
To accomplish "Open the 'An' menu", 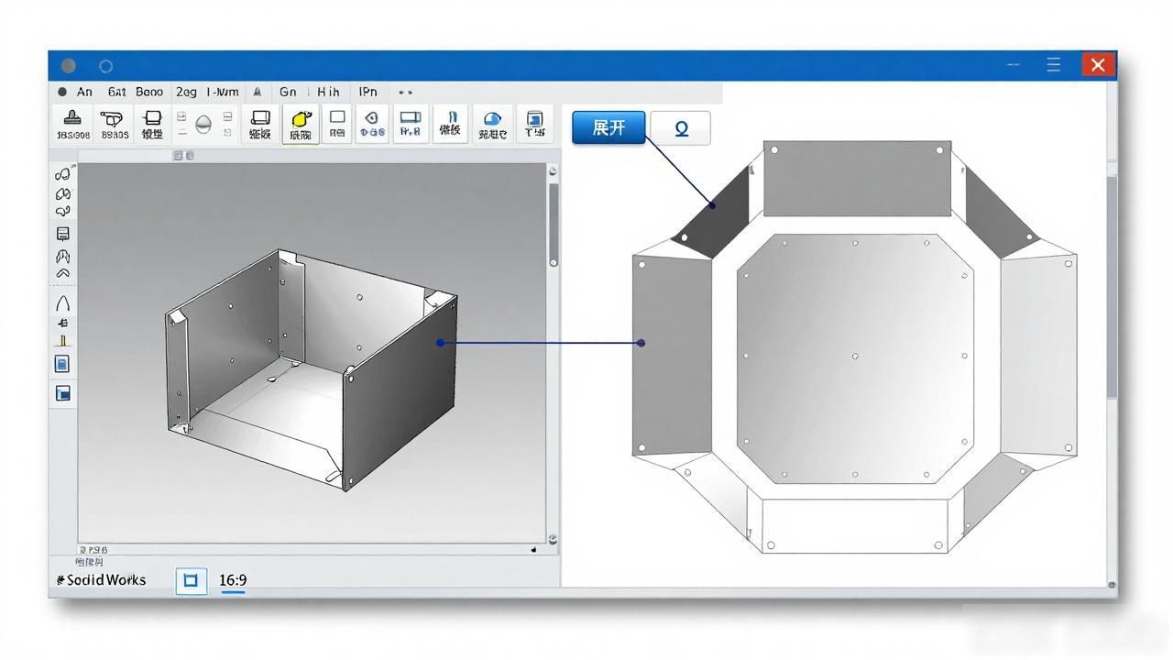I will pos(84,92).
